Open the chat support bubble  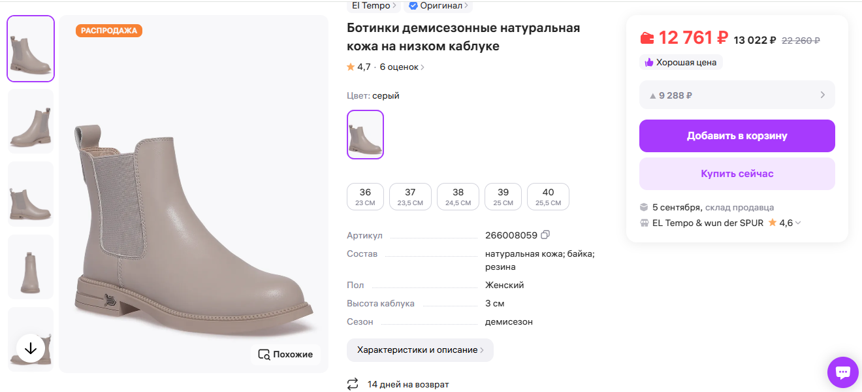click(842, 372)
